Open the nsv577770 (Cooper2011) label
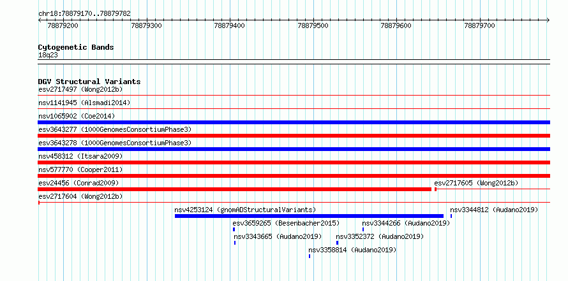 pyautogui.click(x=80, y=169)
